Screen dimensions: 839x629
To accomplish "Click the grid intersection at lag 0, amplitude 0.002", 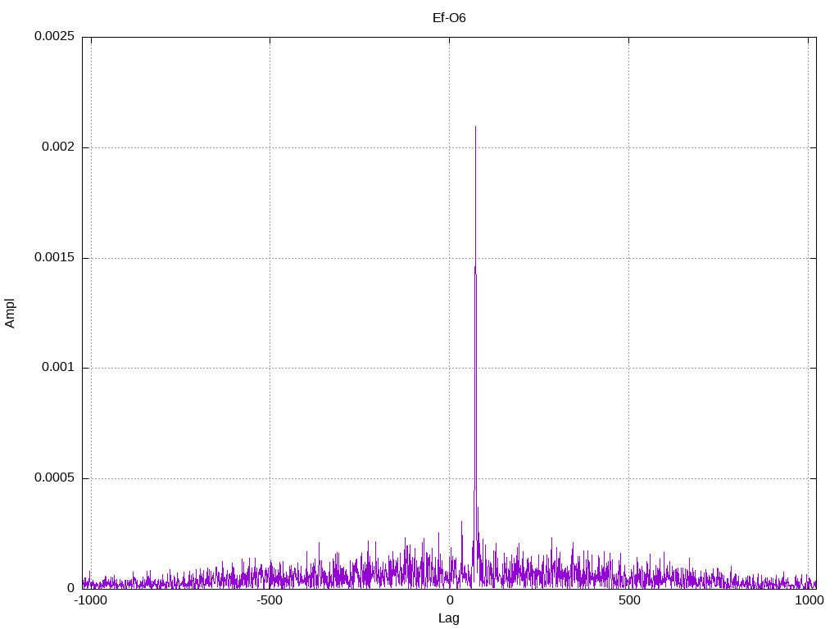I will (450, 147).
